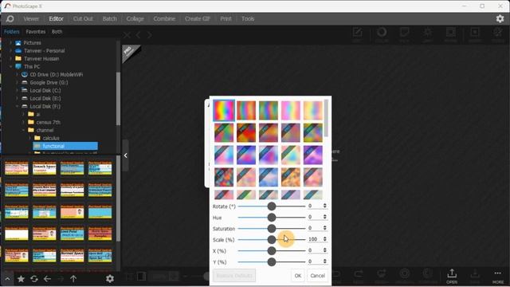This screenshot has width=510, height=287.
Task: Open the Batch tab
Action: point(110,19)
